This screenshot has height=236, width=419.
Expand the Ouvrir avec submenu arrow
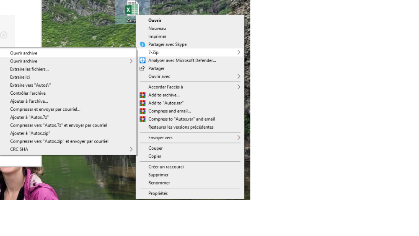tap(238, 77)
